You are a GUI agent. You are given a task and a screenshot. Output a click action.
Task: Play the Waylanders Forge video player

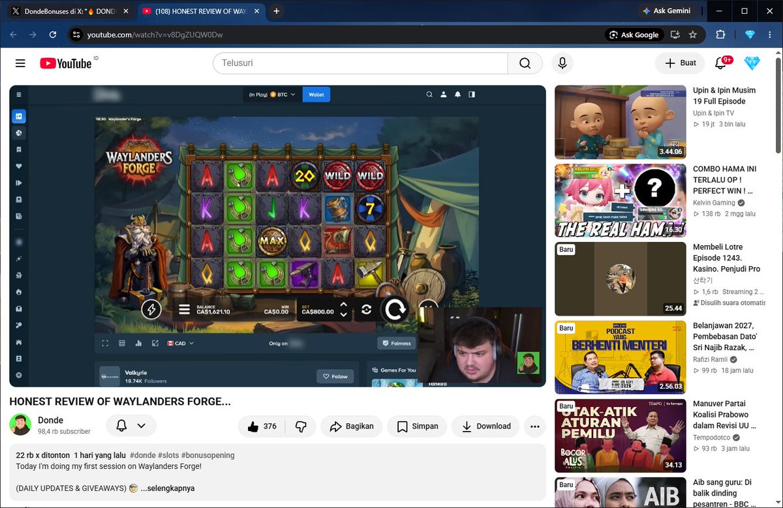click(277, 236)
